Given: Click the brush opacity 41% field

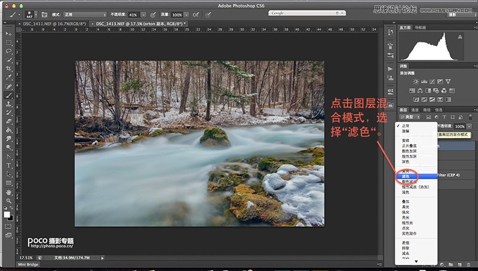Looking at the screenshot, I should pyautogui.click(x=133, y=14).
